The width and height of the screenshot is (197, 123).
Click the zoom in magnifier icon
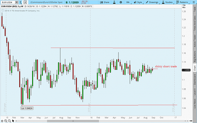(6, 121)
